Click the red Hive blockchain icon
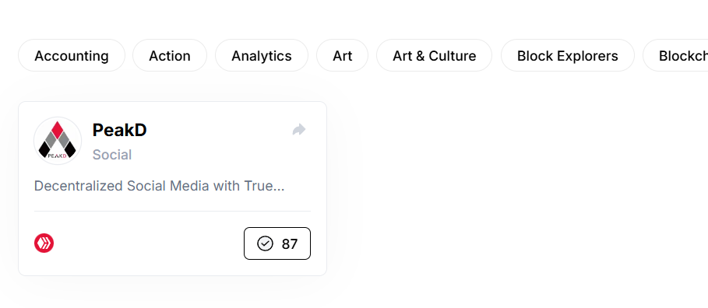708x308 pixels. 44,243
